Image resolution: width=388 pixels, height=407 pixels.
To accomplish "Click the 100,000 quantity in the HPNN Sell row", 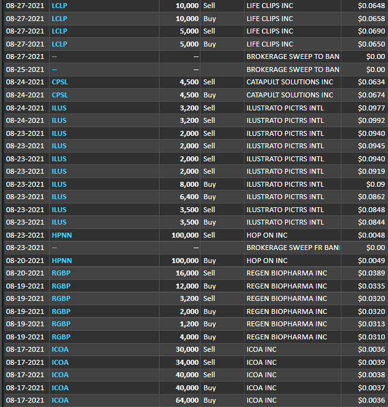I will (185, 235).
